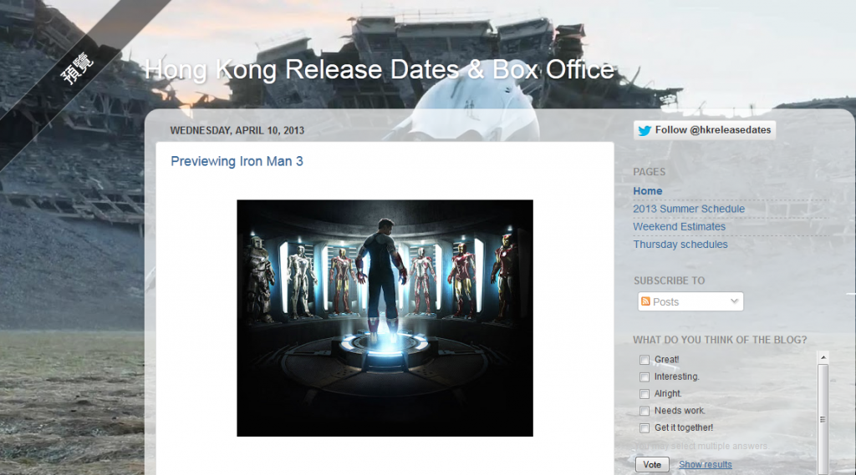Click the 'Wednesday, April 10, 2013' date header
This screenshot has width=856, height=475.
click(x=237, y=130)
